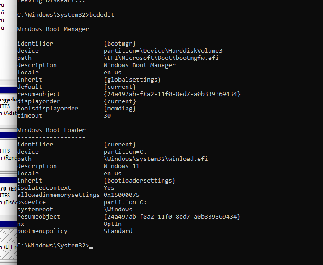Click the OptIn nx value

click(x=112, y=224)
